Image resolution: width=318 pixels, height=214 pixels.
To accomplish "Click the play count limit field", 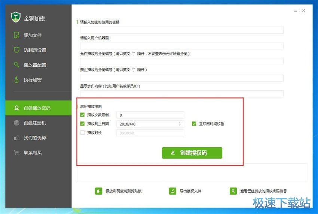I will [x=150, y=115].
